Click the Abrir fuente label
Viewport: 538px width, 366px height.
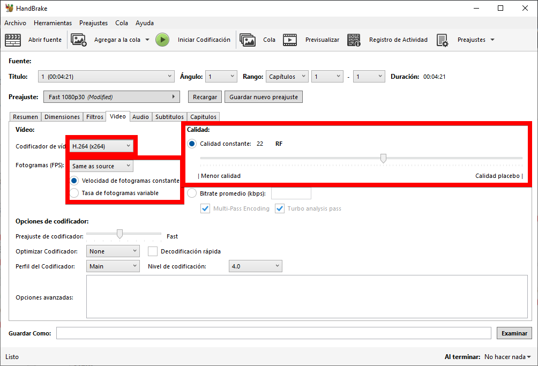[45, 40]
